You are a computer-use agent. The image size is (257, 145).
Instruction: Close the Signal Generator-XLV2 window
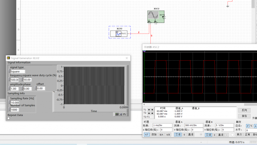[x=127, y=58]
